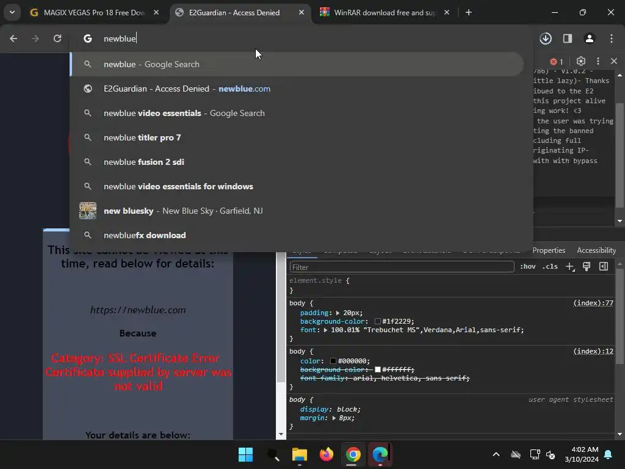Go back using the browser back arrow

point(13,38)
